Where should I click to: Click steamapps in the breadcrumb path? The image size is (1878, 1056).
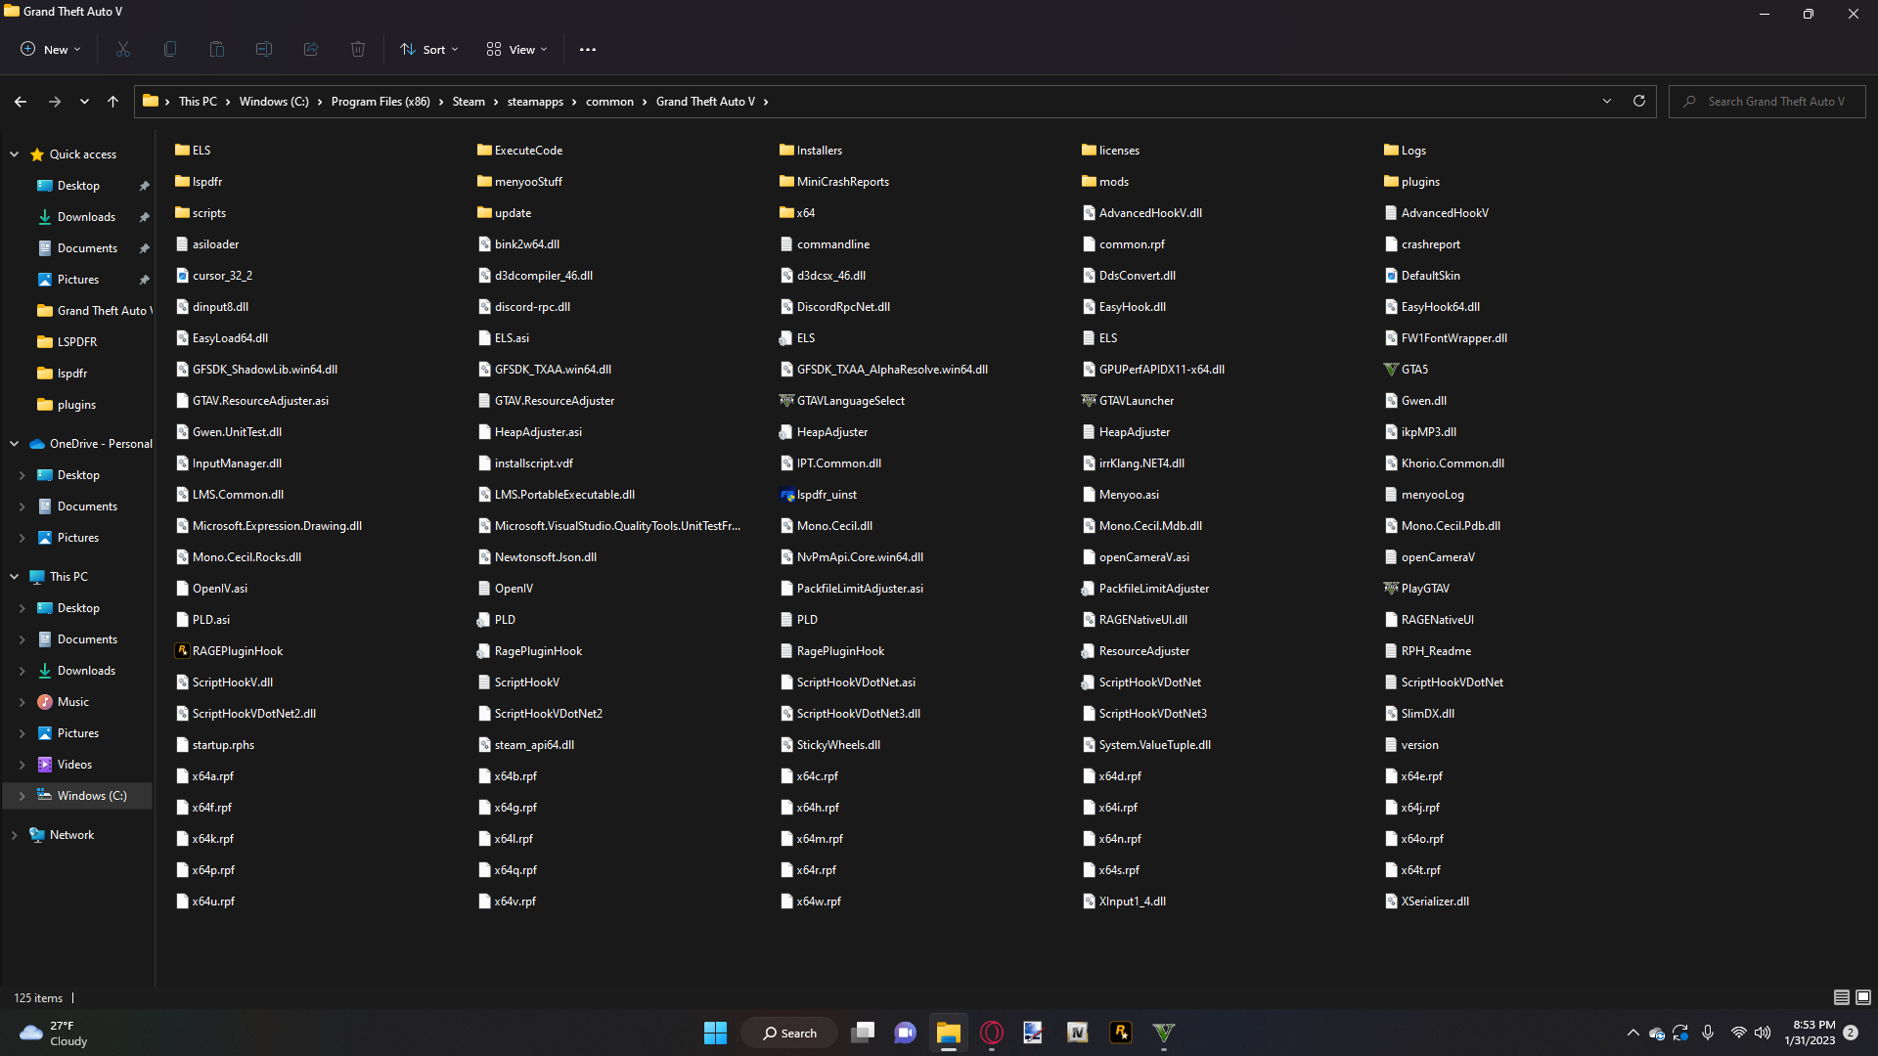point(535,102)
